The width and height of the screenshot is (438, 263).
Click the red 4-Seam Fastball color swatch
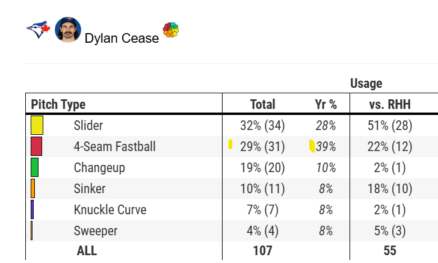(36, 146)
